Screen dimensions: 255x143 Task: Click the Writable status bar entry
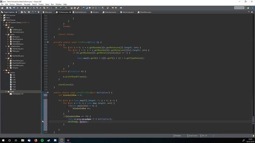[178, 136]
